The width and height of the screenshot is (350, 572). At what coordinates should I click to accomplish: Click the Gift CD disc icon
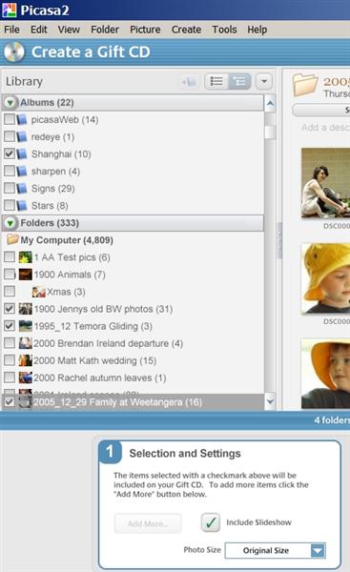14,52
